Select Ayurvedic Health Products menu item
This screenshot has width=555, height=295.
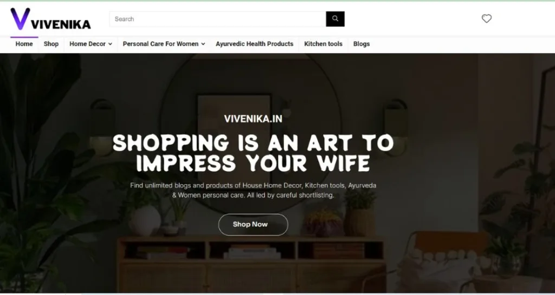point(255,44)
